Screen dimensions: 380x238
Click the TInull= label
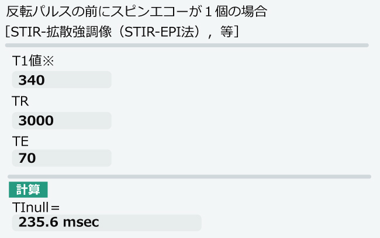click(x=36, y=207)
